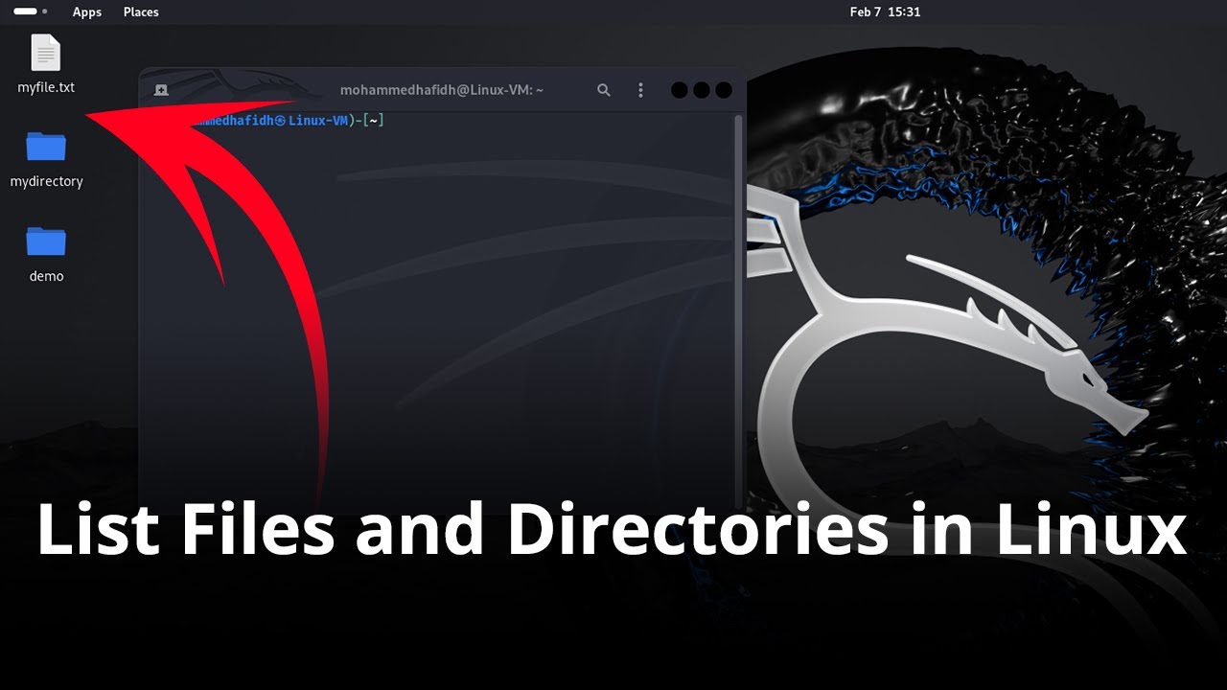The image size is (1227, 690).
Task: Select the demo folder icon
Action: [x=46, y=241]
